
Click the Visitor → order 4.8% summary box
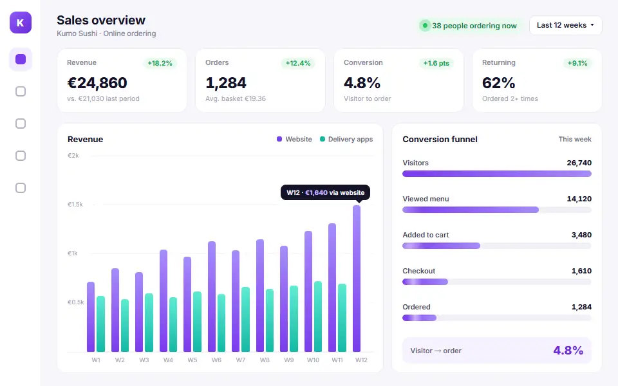point(497,350)
